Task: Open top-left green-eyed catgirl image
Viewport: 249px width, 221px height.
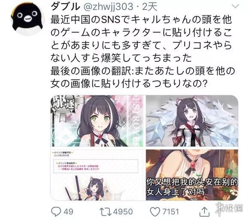Action: (97, 121)
